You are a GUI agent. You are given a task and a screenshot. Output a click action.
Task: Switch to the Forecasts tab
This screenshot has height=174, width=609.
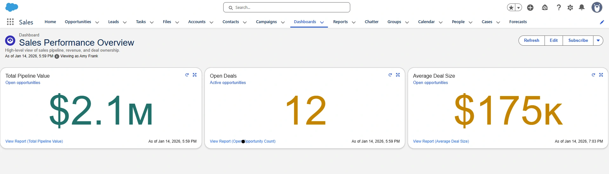[518, 22]
